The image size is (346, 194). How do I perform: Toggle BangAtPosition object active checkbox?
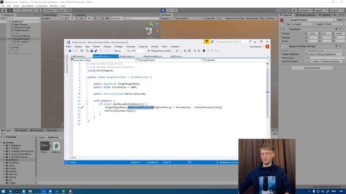pos(288,20)
